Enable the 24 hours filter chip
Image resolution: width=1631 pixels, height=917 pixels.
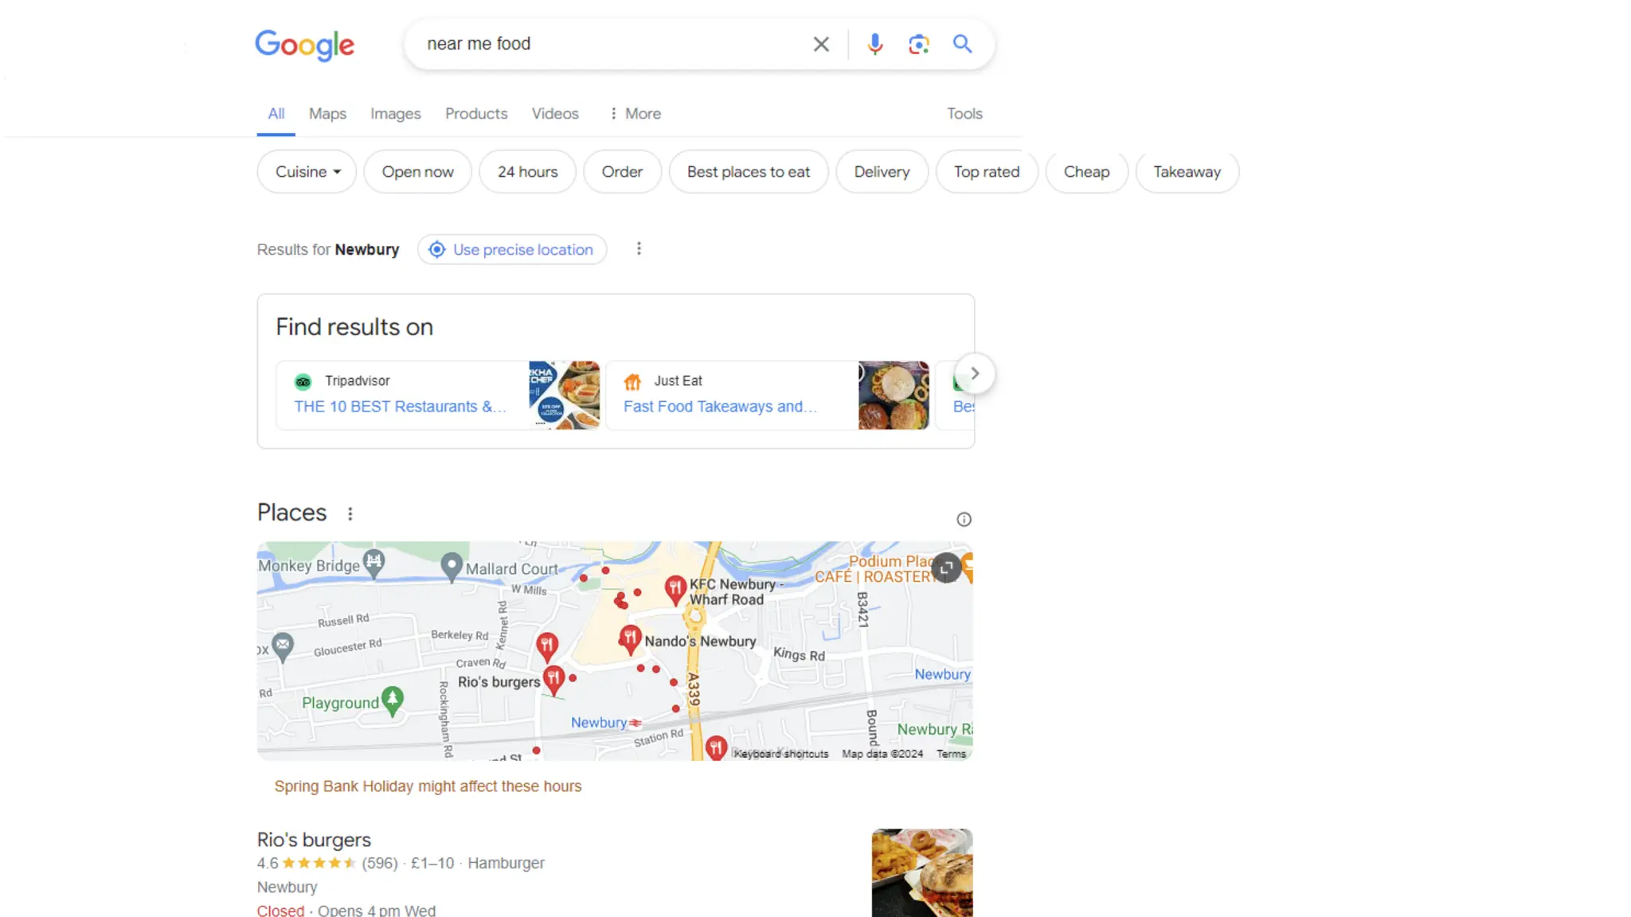(527, 172)
